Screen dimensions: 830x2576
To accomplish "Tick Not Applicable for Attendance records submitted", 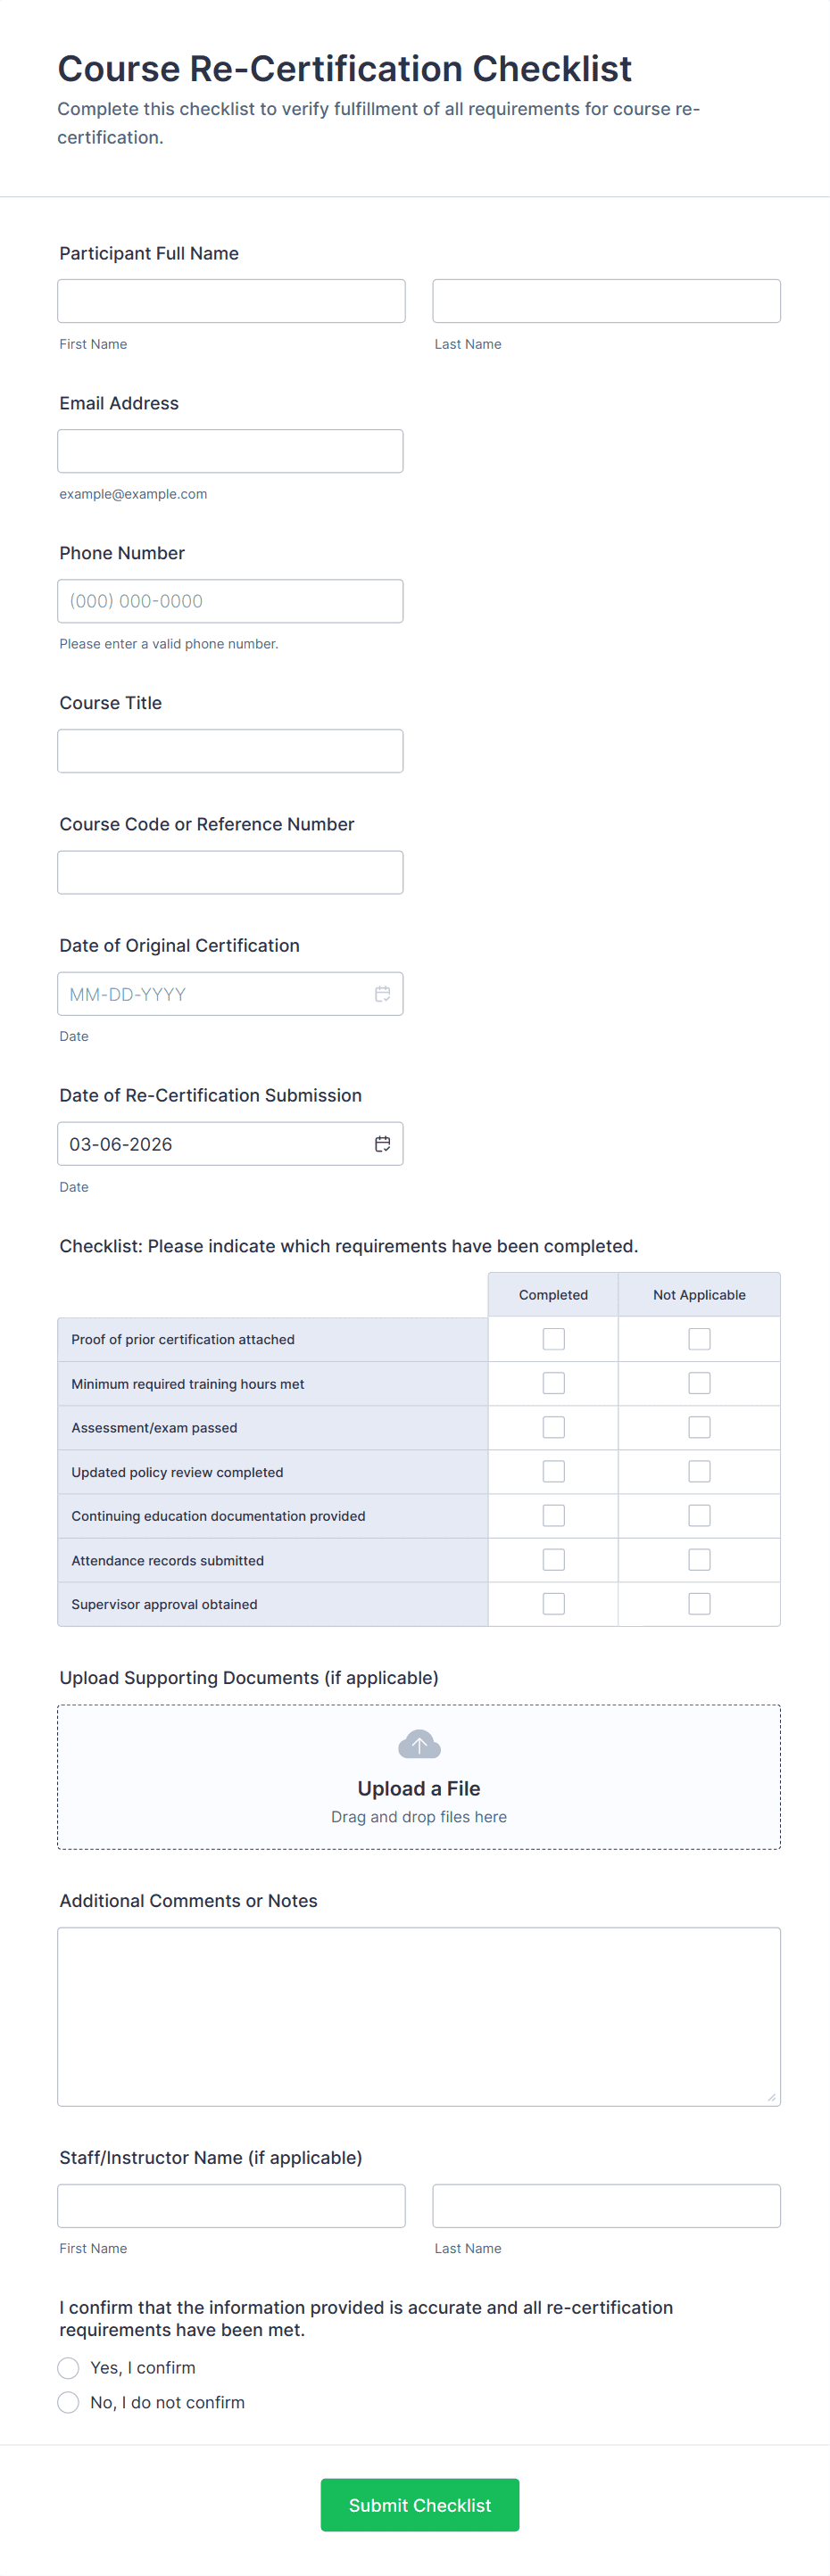I will [x=699, y=1560].
